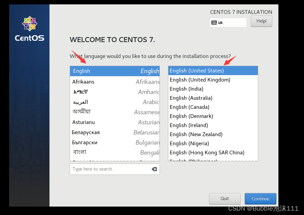Choose English (Ireland) locale
Screen dimensions: 304x215
coord(213,125)
